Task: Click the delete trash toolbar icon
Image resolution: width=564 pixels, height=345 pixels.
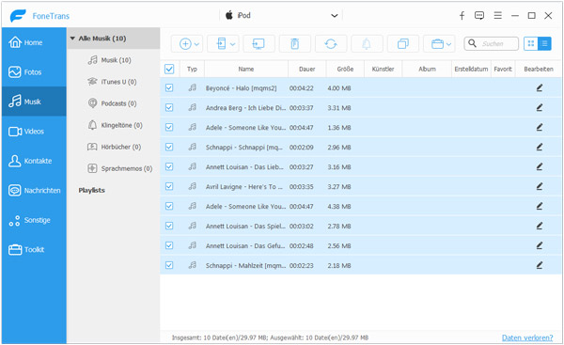Action: click(294, 44)
